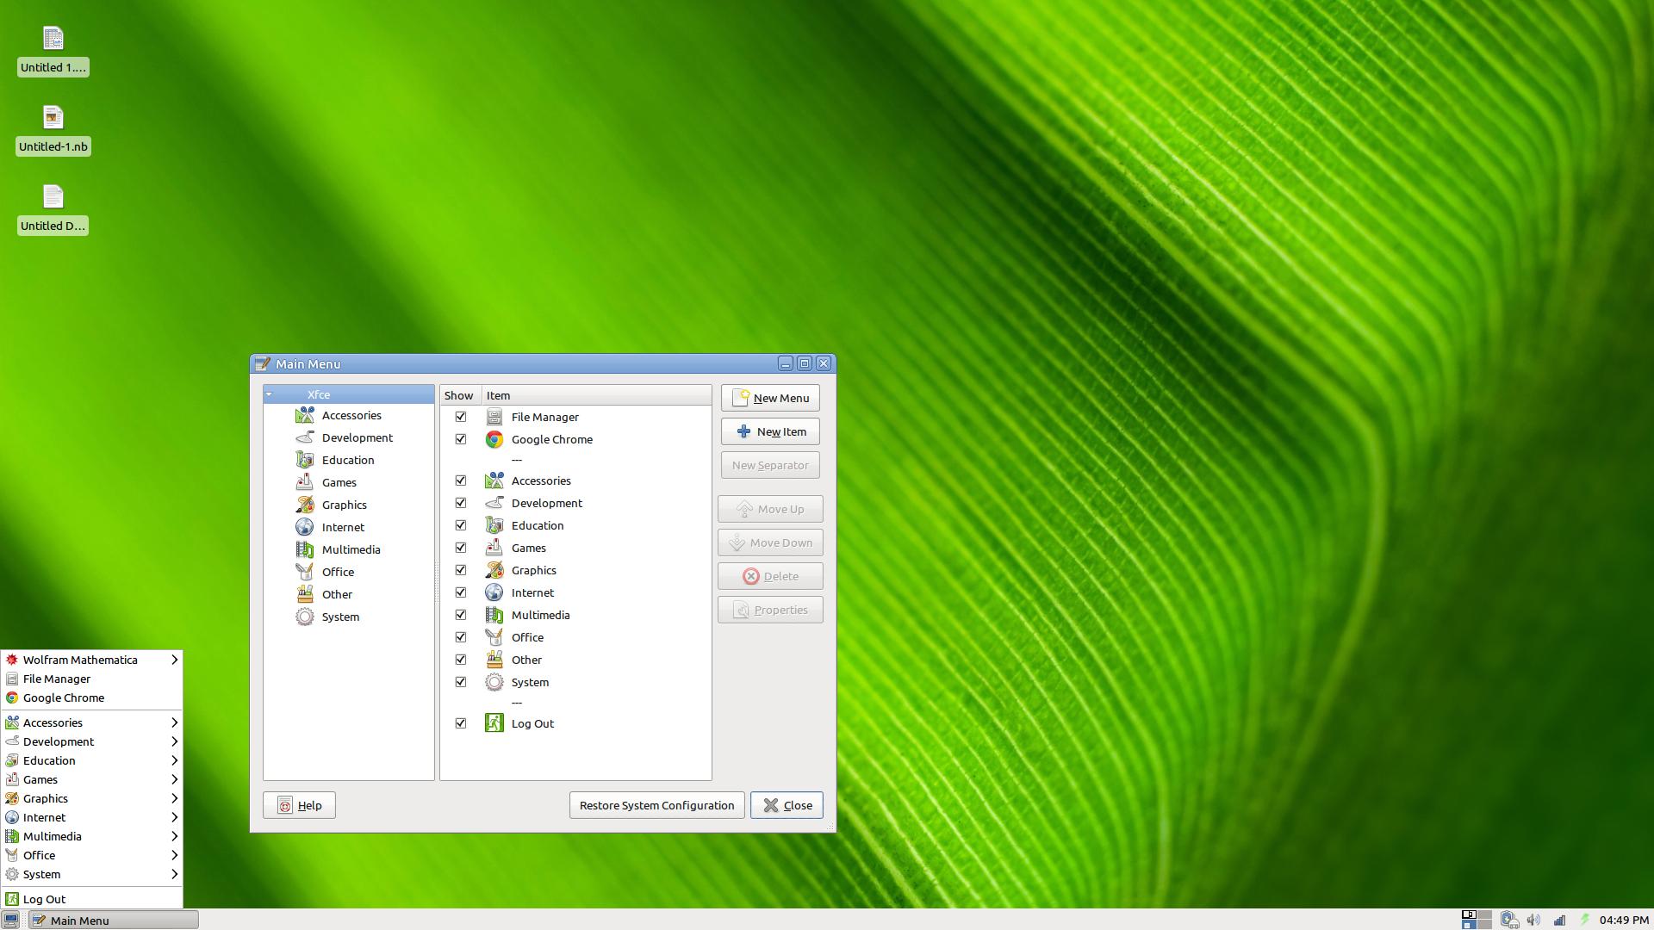The image size is (1654, 930).
Task: Expand the Wolfram Mathematica submenu arrow
Action: coord(175,660)
